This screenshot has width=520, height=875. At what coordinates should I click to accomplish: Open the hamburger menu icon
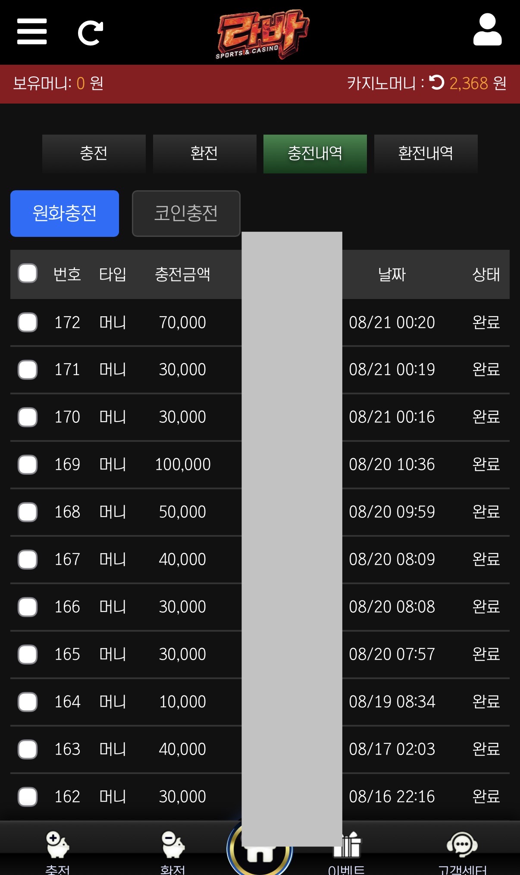point(32,31)
